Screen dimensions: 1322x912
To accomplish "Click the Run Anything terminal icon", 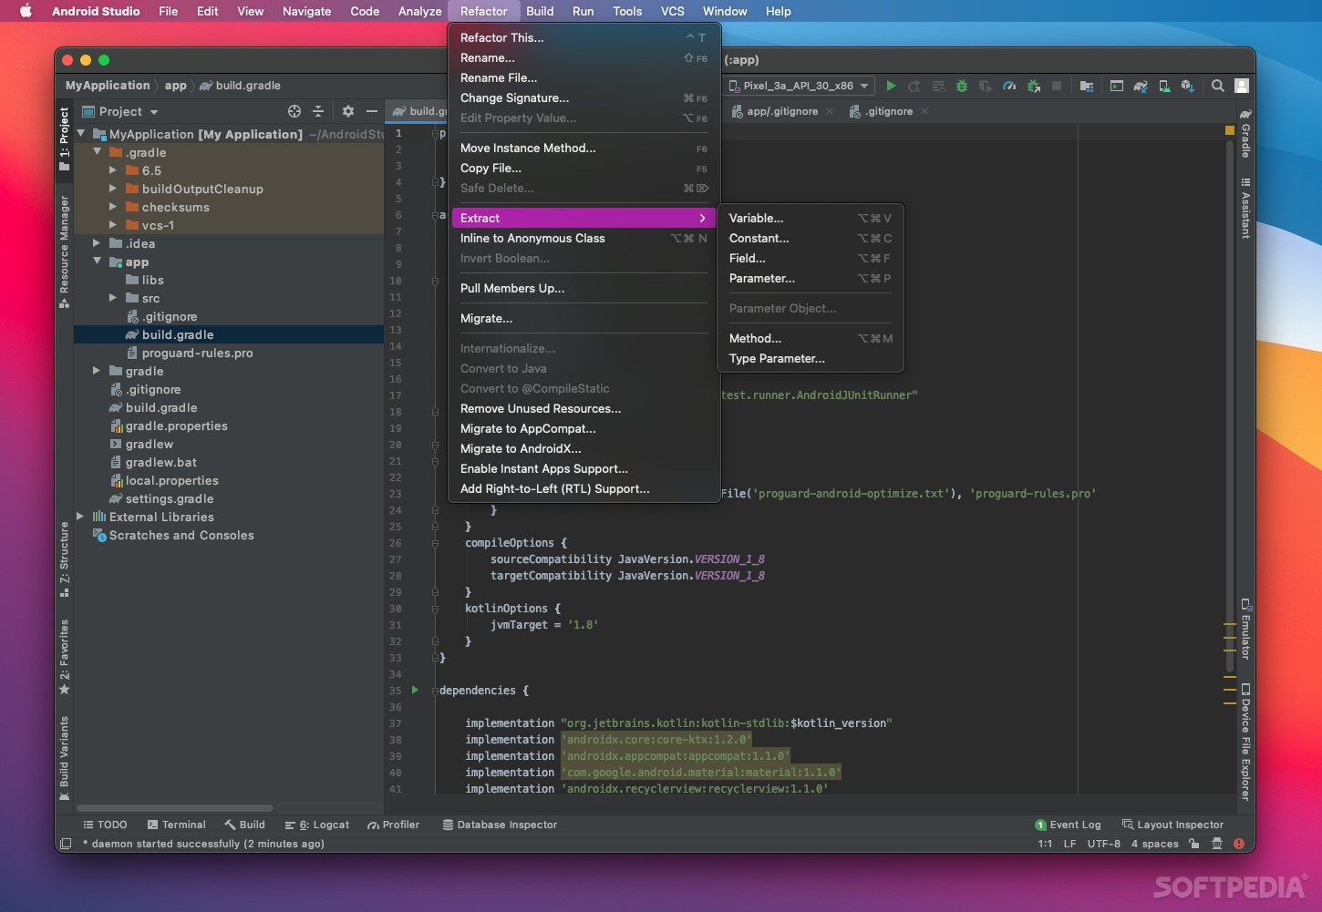I will click(x=1117, y=86).
